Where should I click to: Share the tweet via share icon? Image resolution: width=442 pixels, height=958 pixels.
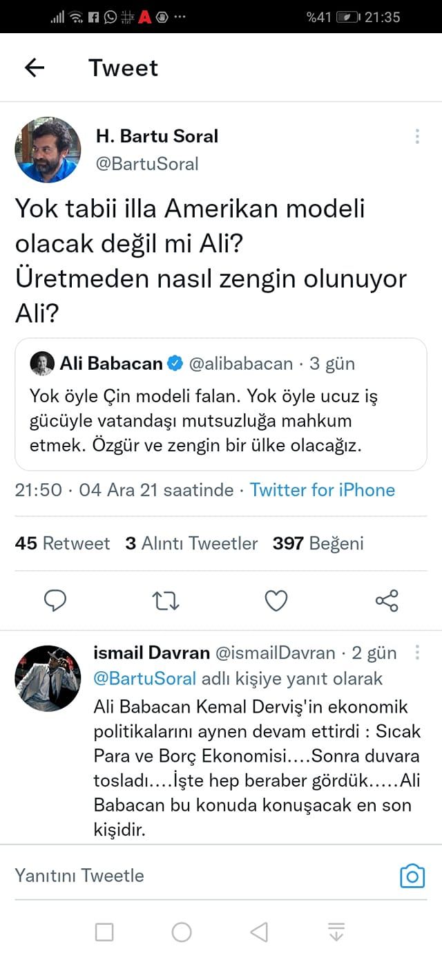[x=387, y=601]
